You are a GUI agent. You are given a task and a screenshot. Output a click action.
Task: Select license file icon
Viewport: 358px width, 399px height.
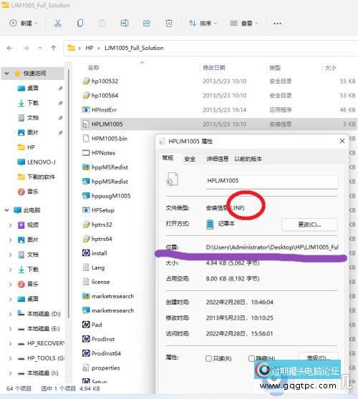coord(86,282)
